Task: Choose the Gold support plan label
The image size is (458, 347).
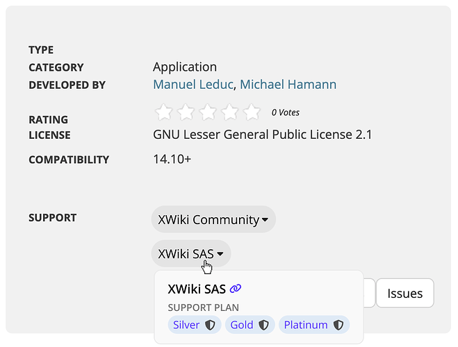Action: click(x=242, y=325)
